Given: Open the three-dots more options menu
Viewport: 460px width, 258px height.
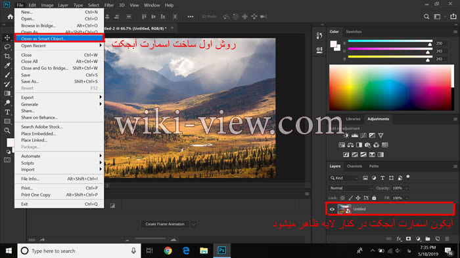Looking at the screenshot, I should tap(191, 16).
